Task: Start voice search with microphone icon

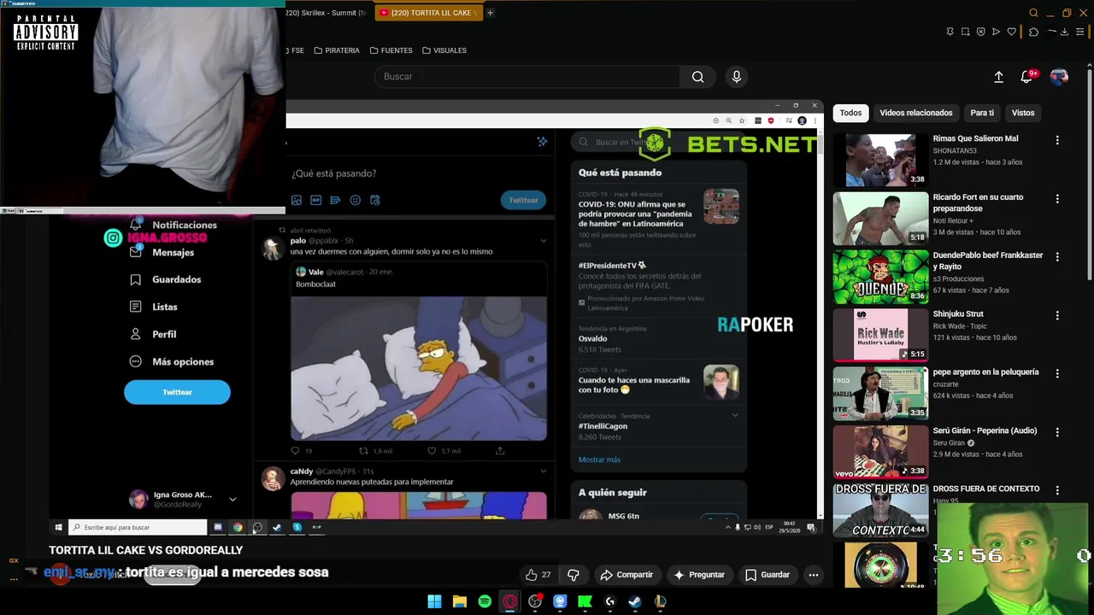Action: 737,77
